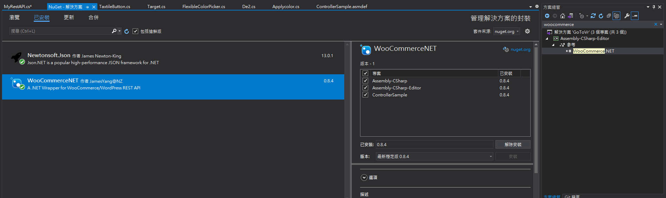Click the 解除安裝 uninstall button
The image size is (666, 198).
[513, 144]
